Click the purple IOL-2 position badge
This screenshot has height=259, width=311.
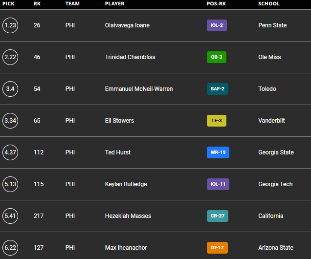tap(217, 25)
